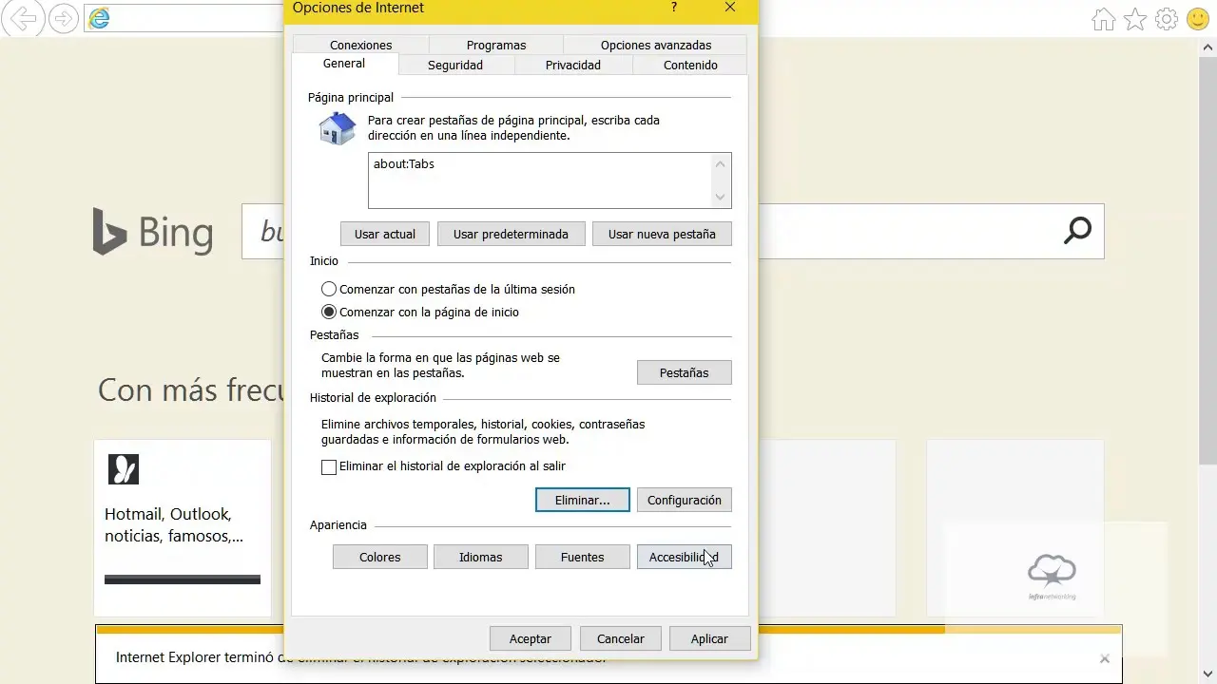Viewport: 1217px width, 684px height.
Task: Click the dialog Help question mark
Action: 674,8
